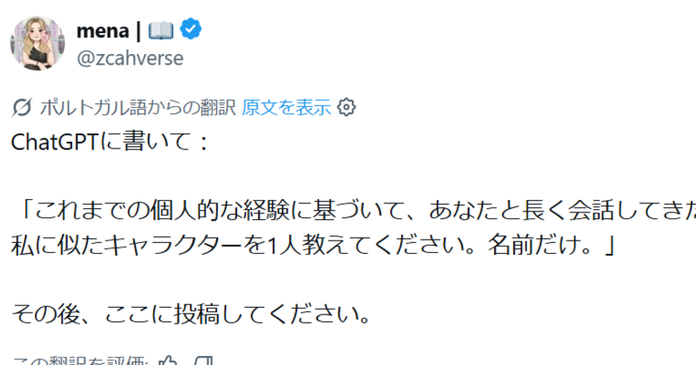Click the translation icon beside ポルトガル語からの翻訳
Screen dimensions: 696x365
(x=24, y=107)
